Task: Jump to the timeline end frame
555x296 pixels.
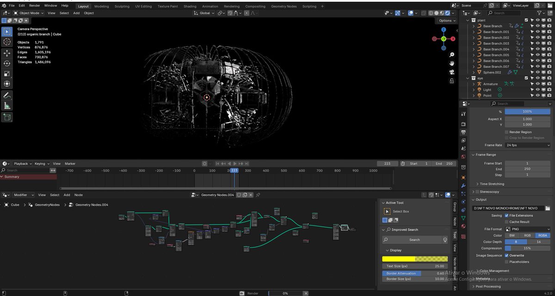Action: [247, 164]
